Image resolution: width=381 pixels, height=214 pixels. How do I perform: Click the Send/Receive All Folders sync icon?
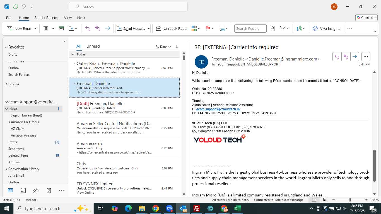(x=16, y=7)
